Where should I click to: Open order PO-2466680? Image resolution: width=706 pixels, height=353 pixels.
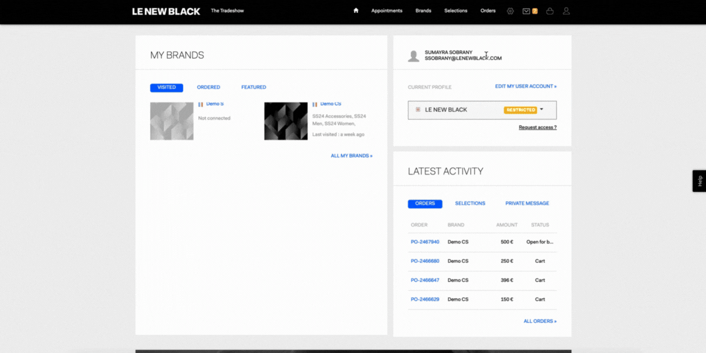(x=425, y=261)
